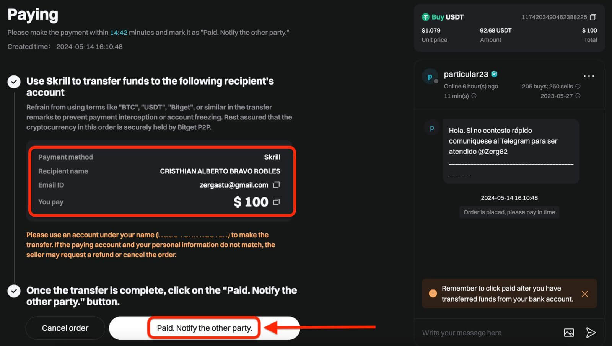Show info for 11 min(s) release time
Viewport: 612px width, 346px height.
(x=474, y=96)
